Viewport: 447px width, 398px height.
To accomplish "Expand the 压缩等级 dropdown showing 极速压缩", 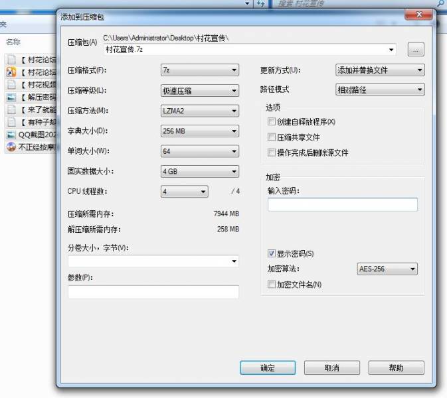I will coord(200,91).
